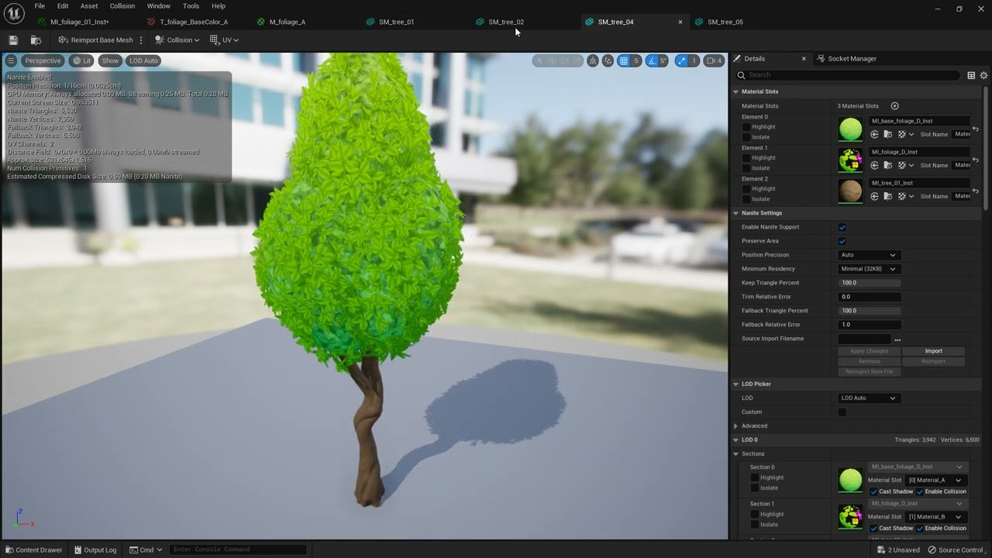Image resolution: width=992 pixels, height=558 pixels.
Task: Collapse the LOD 0 section
Action: pos(736,440)
